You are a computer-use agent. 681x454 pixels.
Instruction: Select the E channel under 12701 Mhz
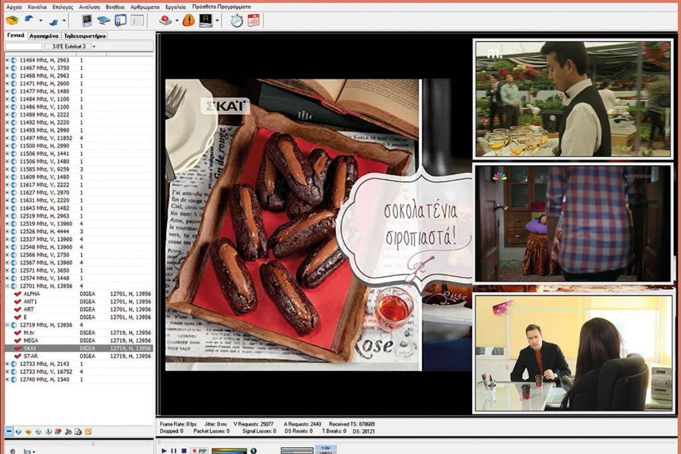[x=25, y=317]
